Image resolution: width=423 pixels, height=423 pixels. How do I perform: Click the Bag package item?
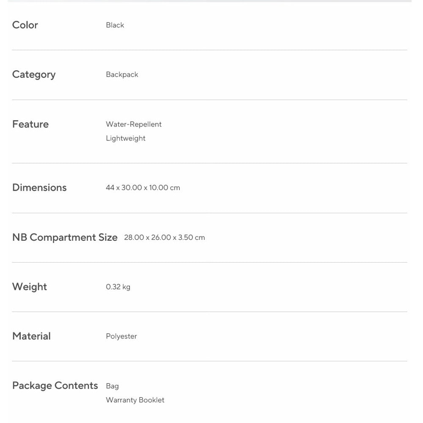point(112,386)
